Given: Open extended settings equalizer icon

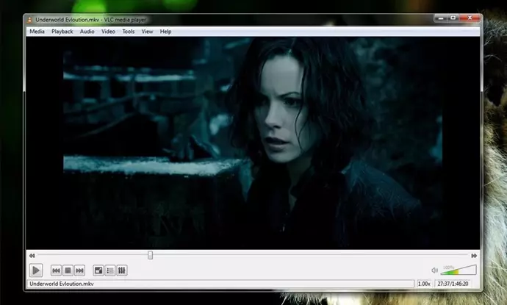Looking at the screenshot, I should (x=121, y=270).
